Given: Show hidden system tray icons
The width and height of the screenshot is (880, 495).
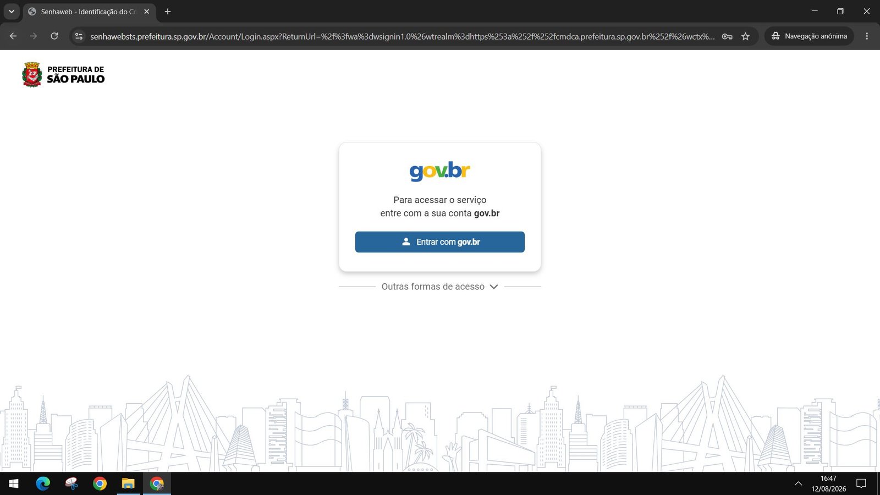Looking at the screenshot, I should click(798, 484).
